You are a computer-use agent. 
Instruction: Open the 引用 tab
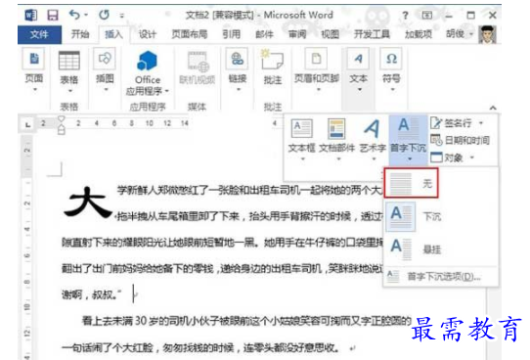[232, 34]
